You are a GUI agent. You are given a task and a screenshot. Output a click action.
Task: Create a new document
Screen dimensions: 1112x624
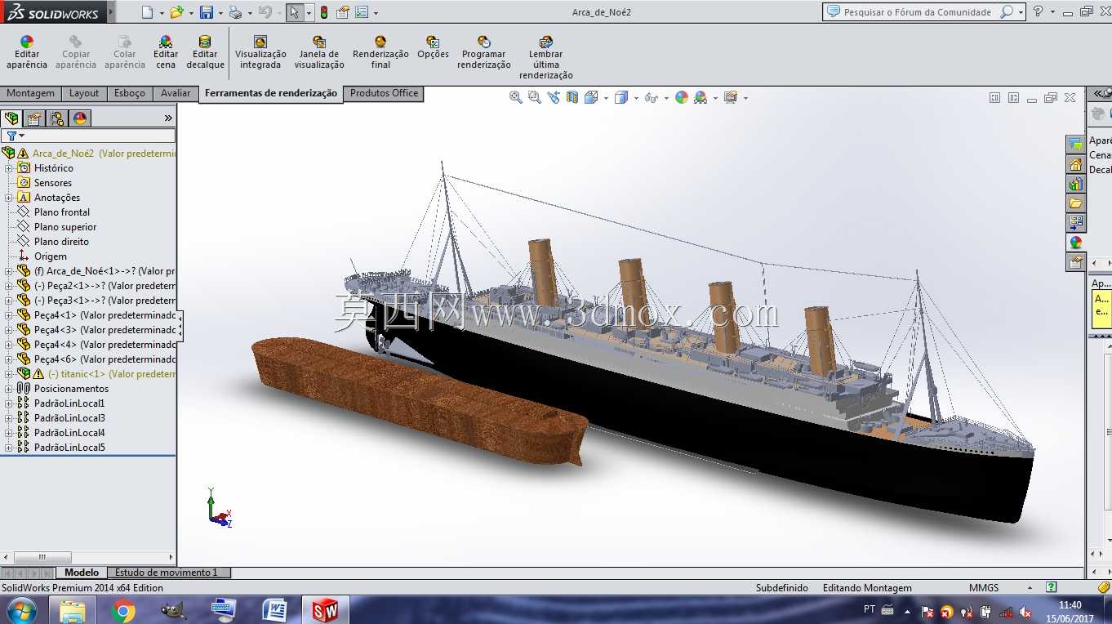[147, 12]
